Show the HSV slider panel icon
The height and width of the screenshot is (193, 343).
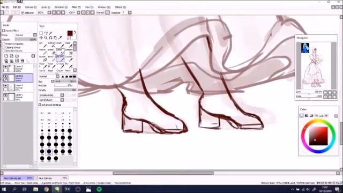311,116
